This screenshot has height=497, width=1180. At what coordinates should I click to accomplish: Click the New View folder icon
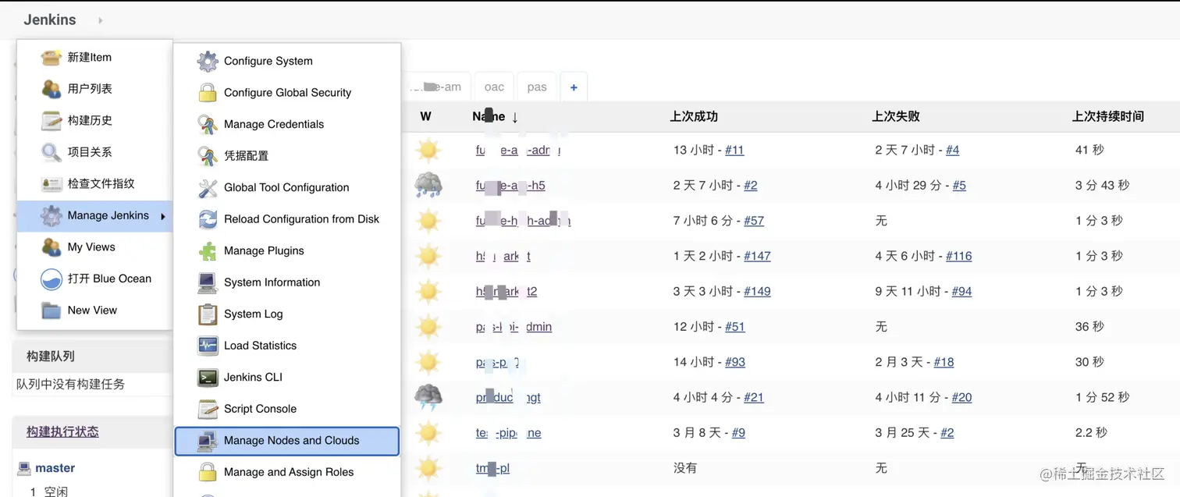tap(52, 311)
